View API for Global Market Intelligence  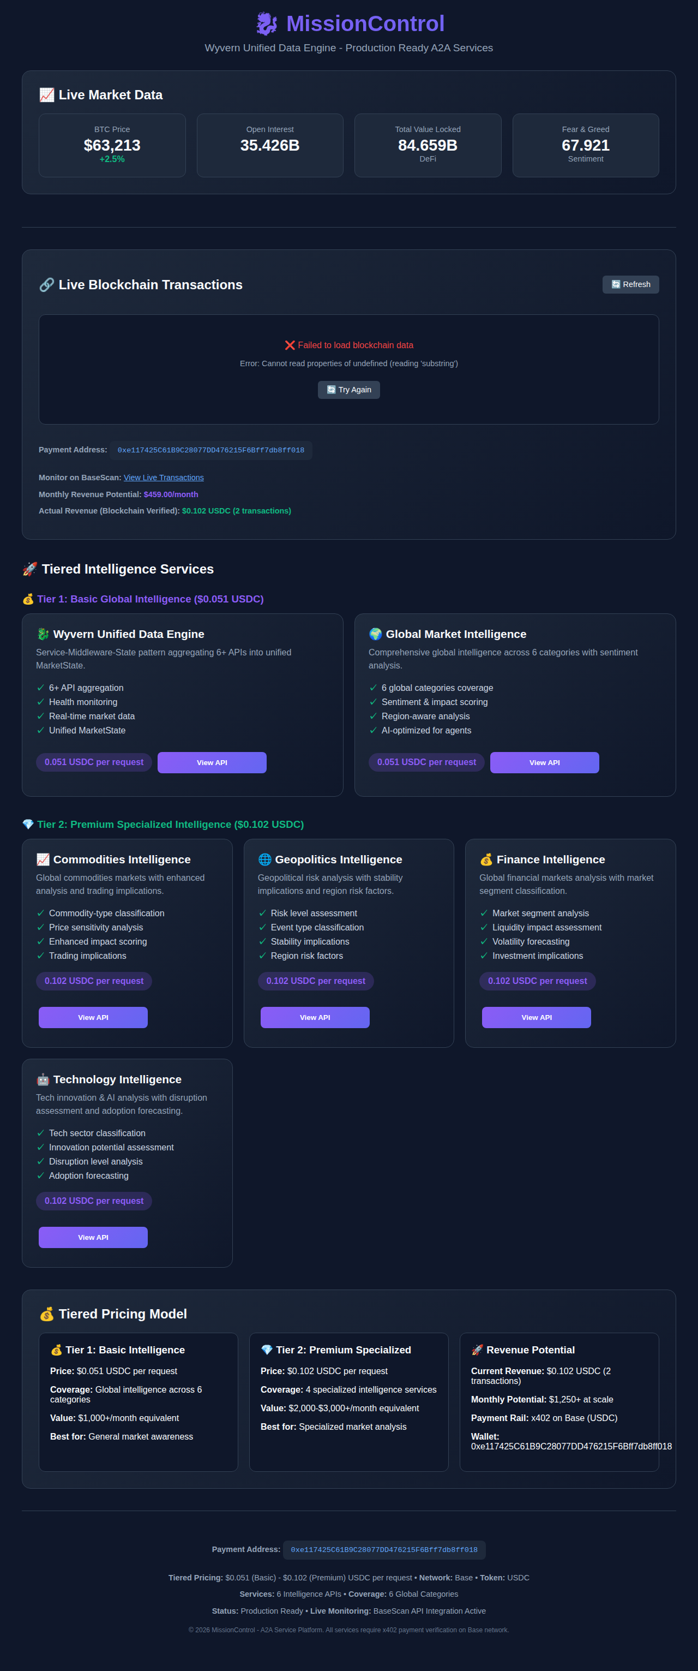[544, 763]
